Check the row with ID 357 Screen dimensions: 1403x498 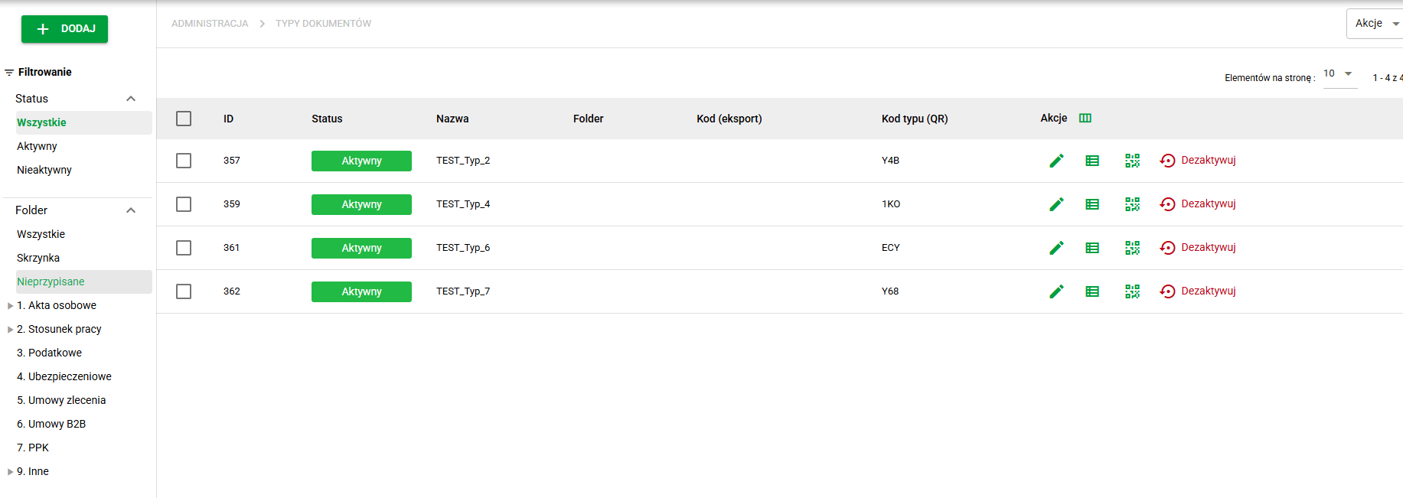184,161
